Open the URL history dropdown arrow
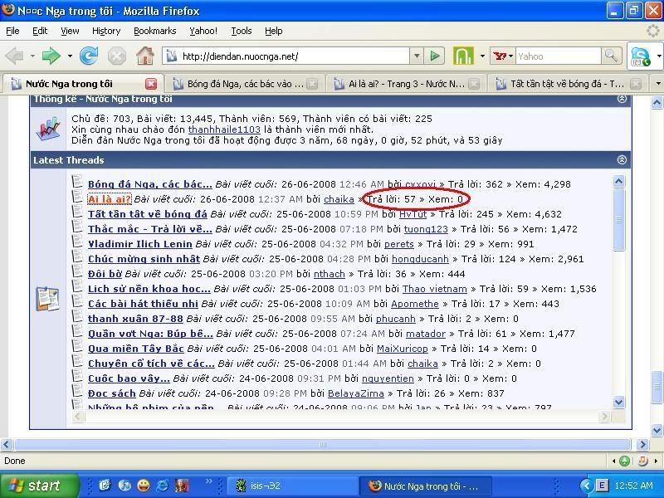The height and width of the screenshot is (498, 664). pyautogui.click(x=417, y=56)
